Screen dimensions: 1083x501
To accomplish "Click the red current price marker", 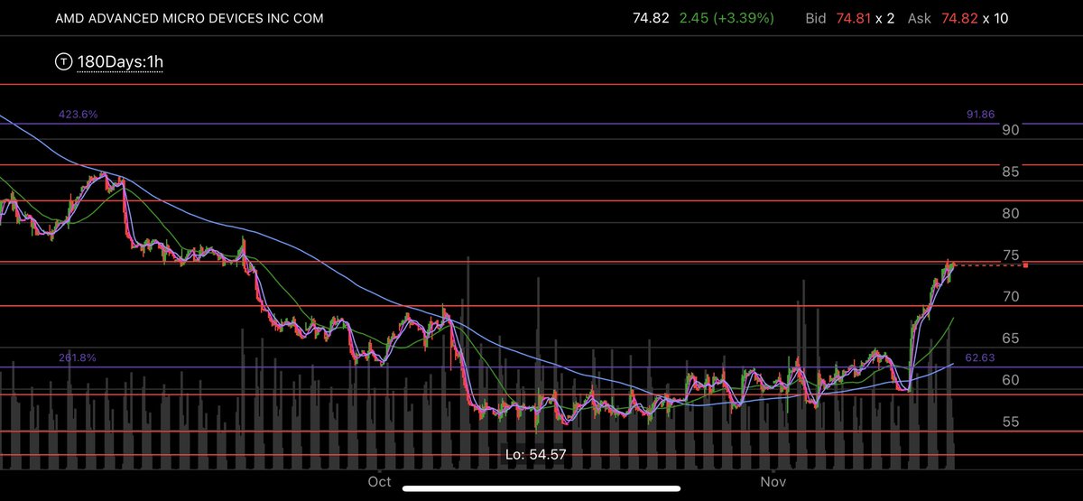I will [1025, 264].
